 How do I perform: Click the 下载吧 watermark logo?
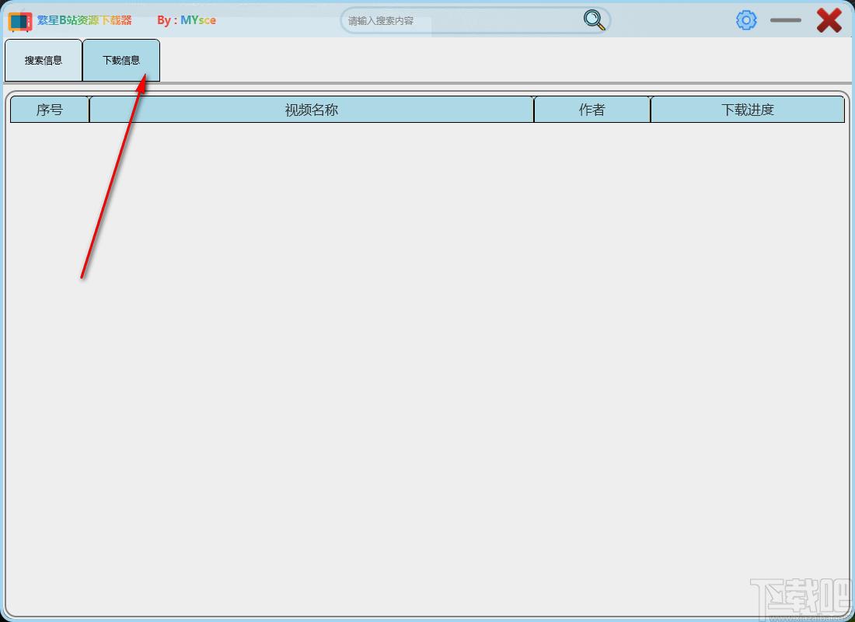tap(801, 599)
